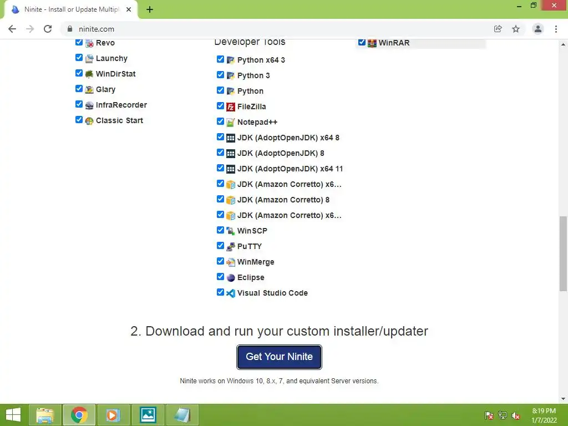The width and height of the screenshot is (568, 426).
Task: Click the scrollbar up arrow
Action: pyautogui.click(x=563, y=44)
